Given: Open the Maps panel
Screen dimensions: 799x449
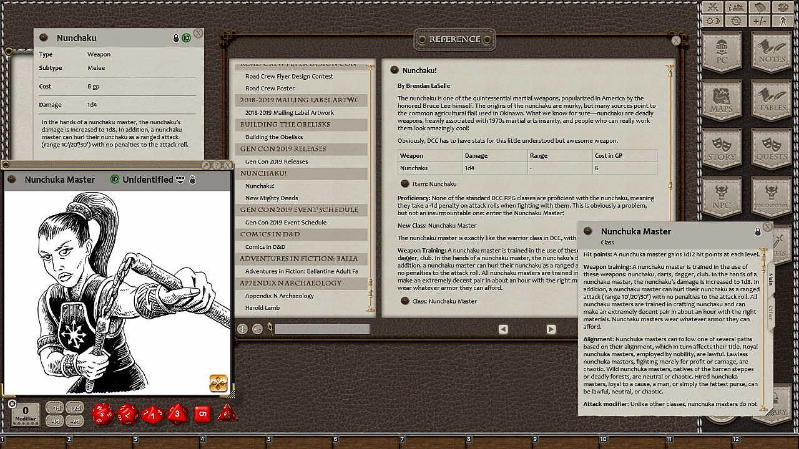Looking at the screenshot, I should tap(722, 101).
